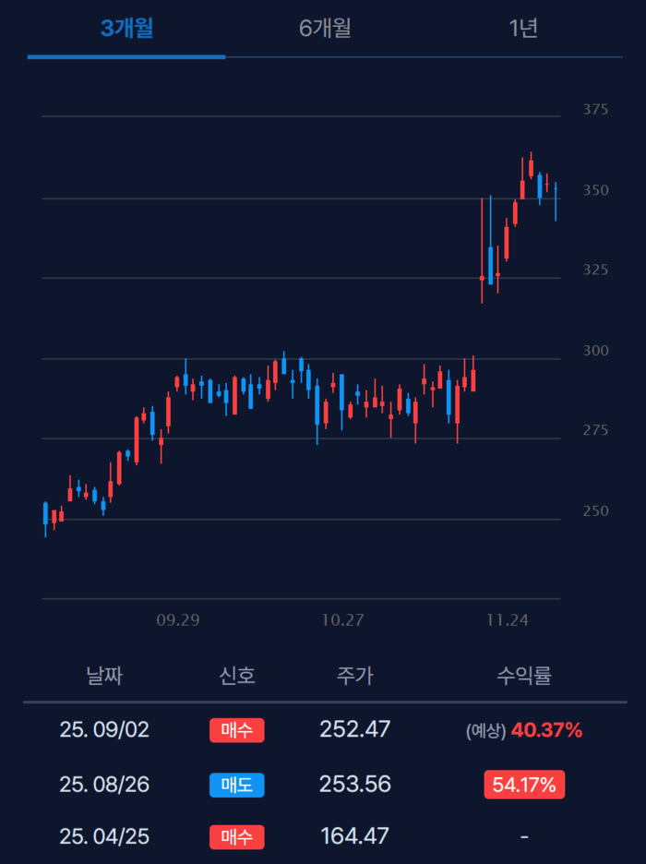Click the 252.47 price in first row
Viewport: 646px width, 864px height.
pos(354,729)
